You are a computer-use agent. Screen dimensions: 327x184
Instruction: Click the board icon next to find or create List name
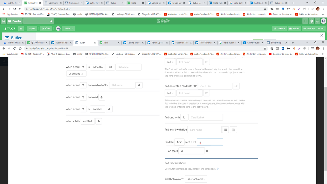click(207, 93)
